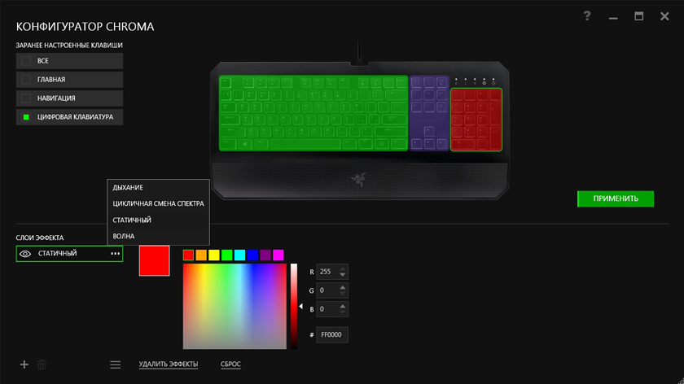Click the СБРОС link

pos(230,364)
